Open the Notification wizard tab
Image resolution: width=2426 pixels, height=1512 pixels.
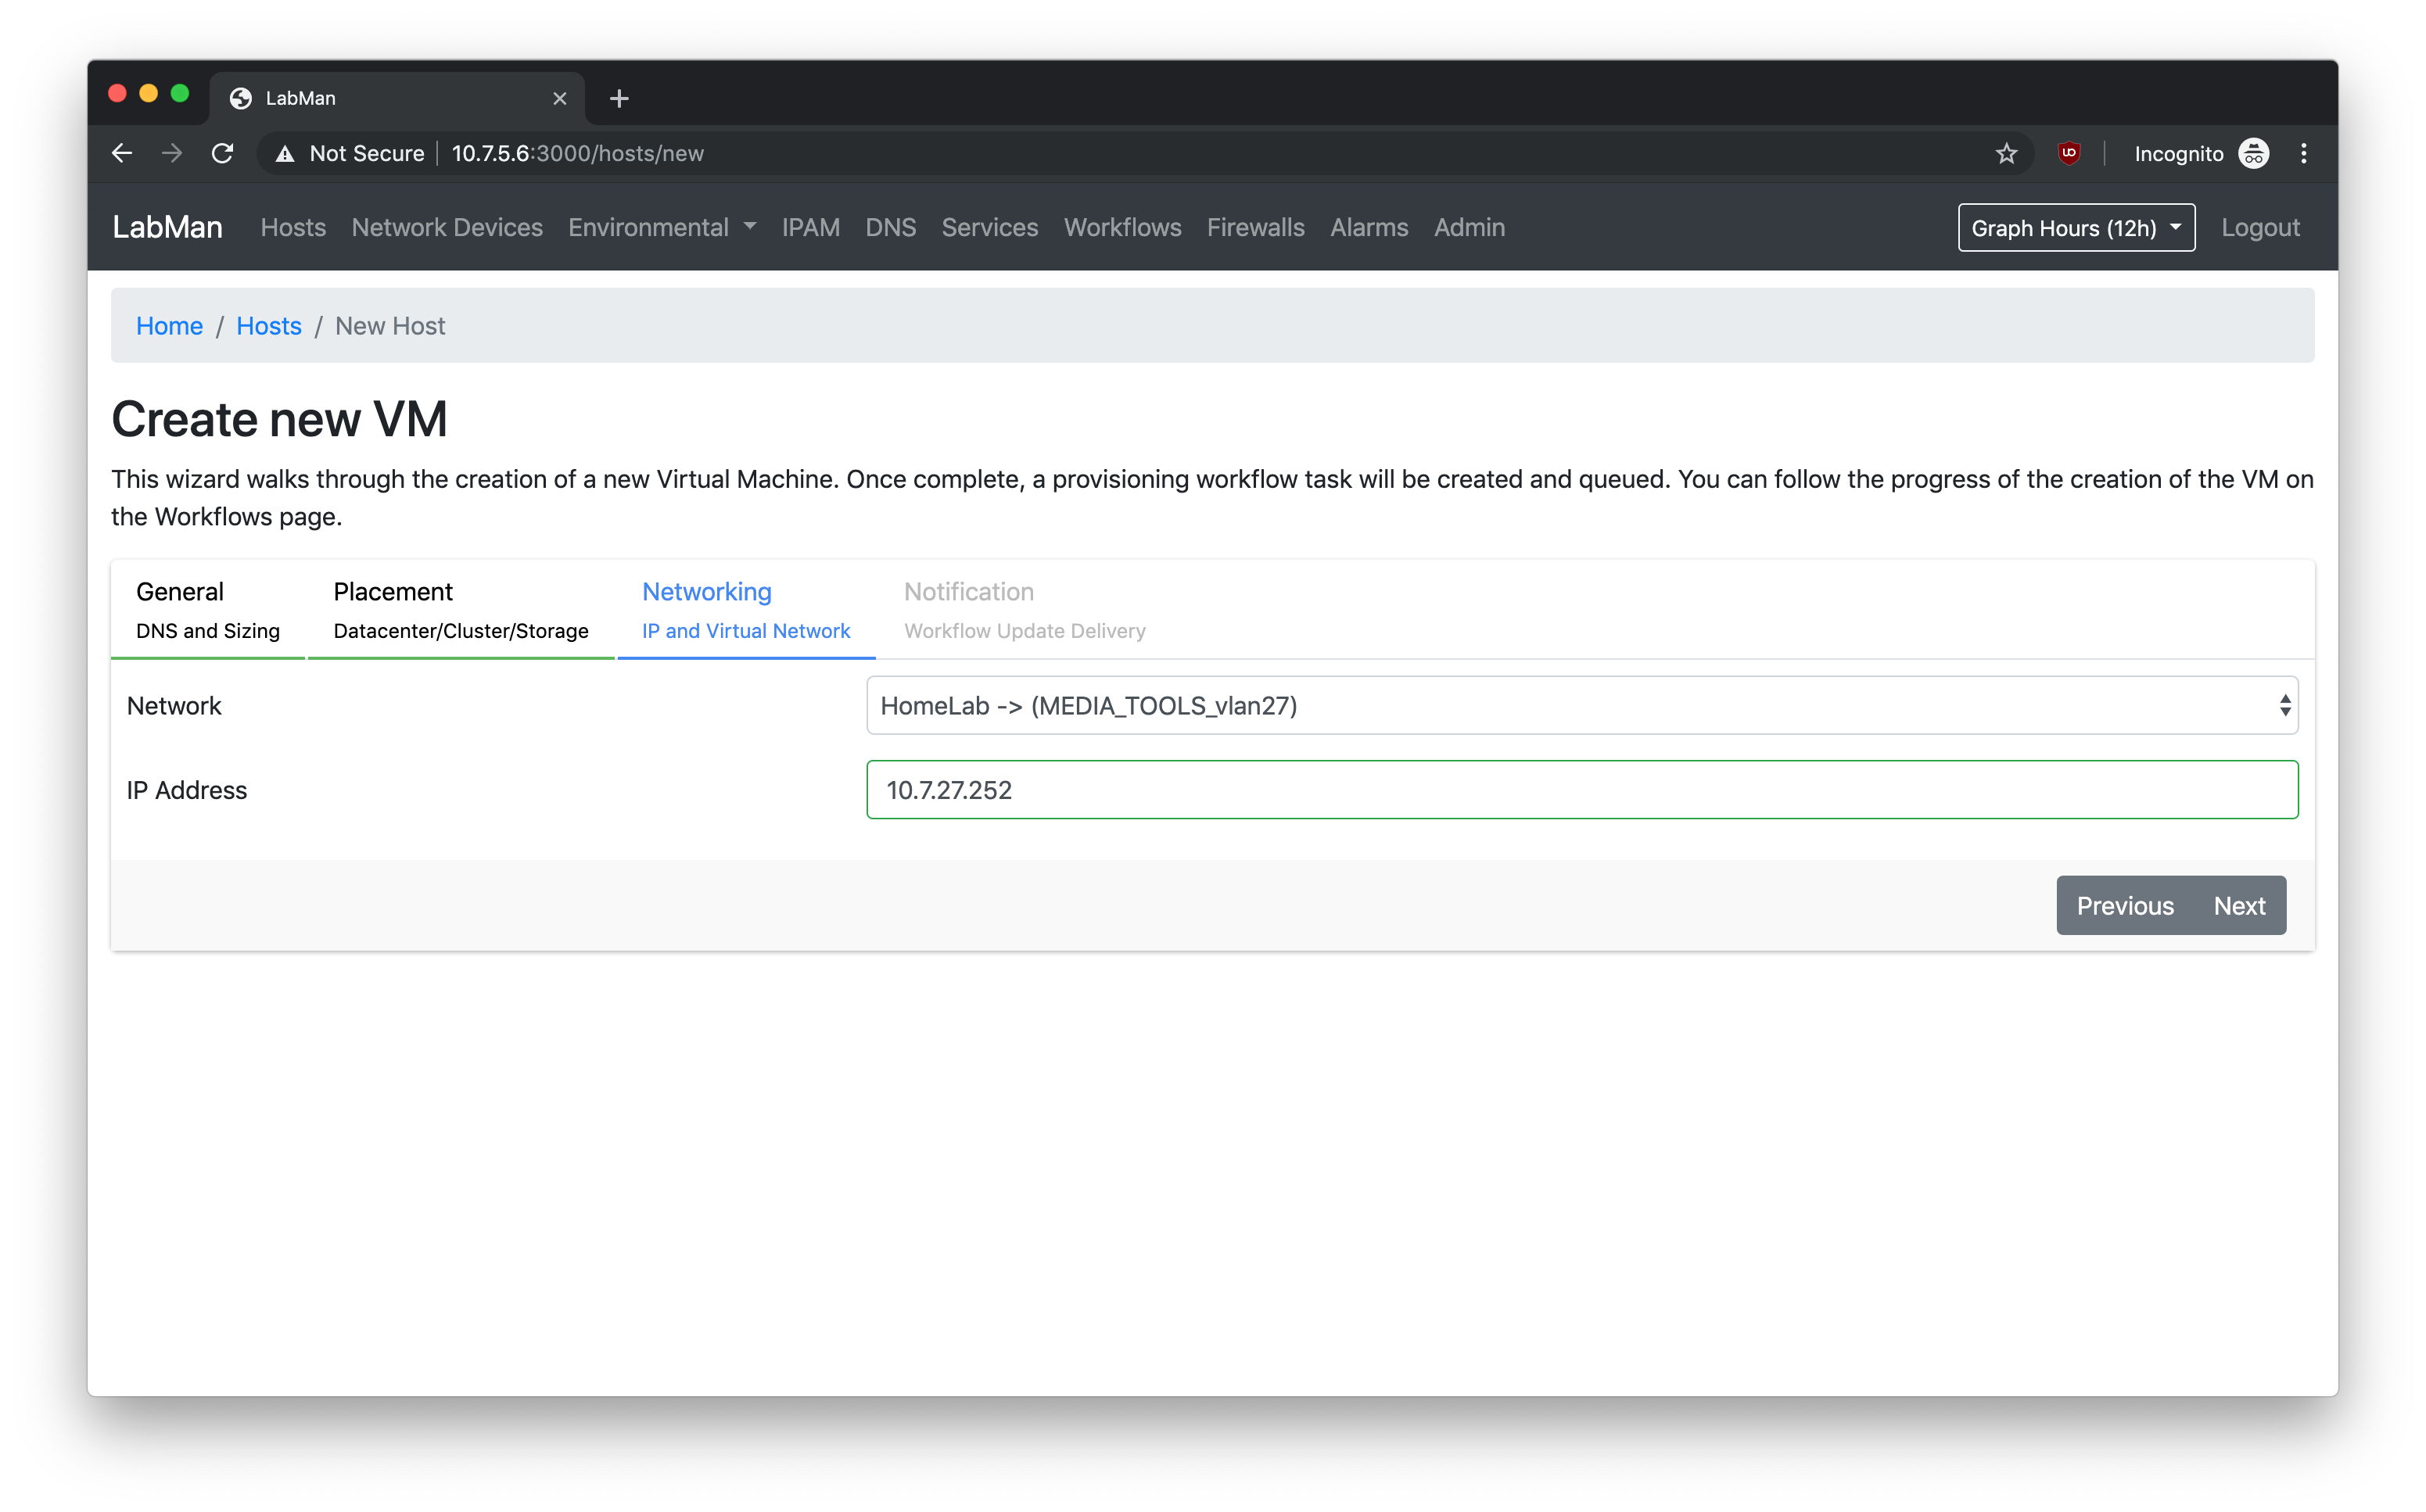[x=1024, y=609]
